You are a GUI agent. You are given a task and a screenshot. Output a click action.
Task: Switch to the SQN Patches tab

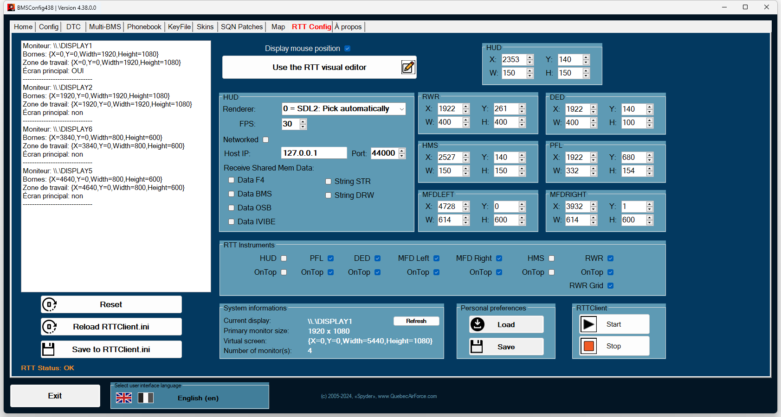click(x=242, y=27)
